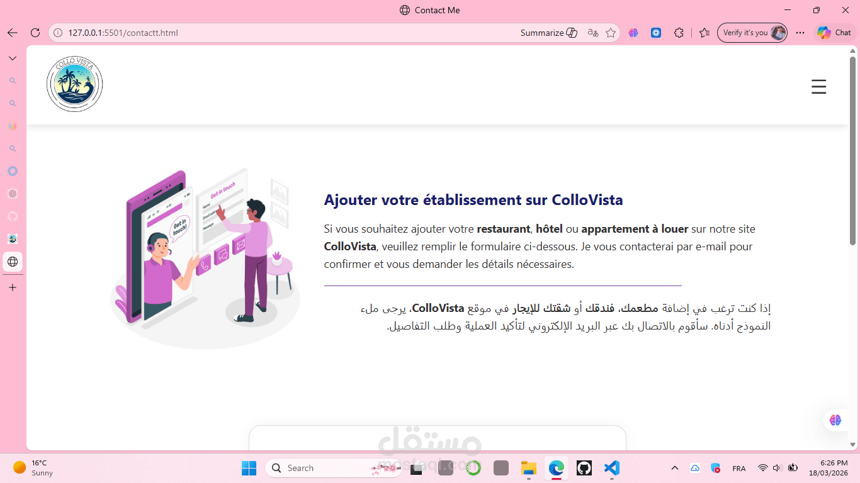Image resolution: width=860 pixels, height=483 pixels.
Task: Switch to the orange-pink figures tab
Action: [13, 126]
